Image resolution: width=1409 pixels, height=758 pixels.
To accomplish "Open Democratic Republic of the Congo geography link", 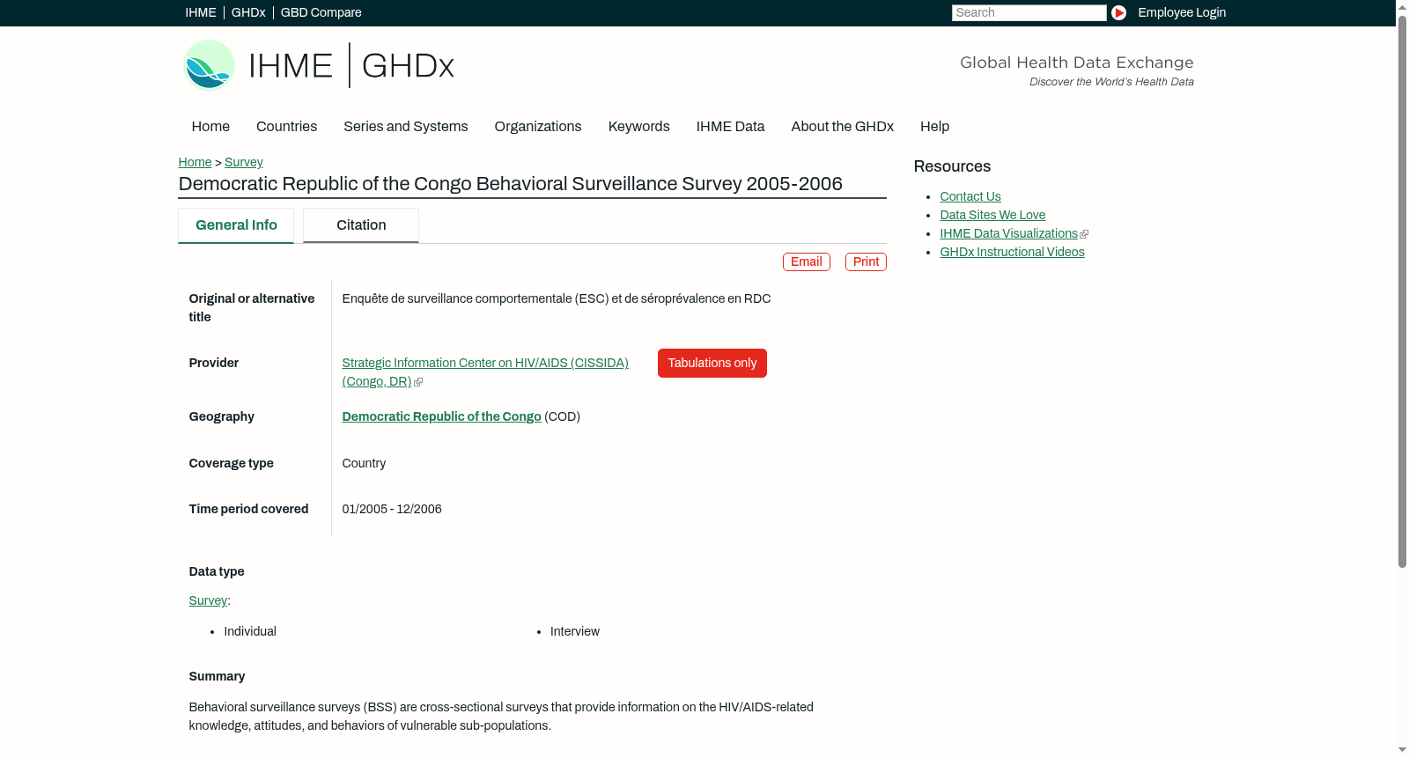I will [441, 417].
